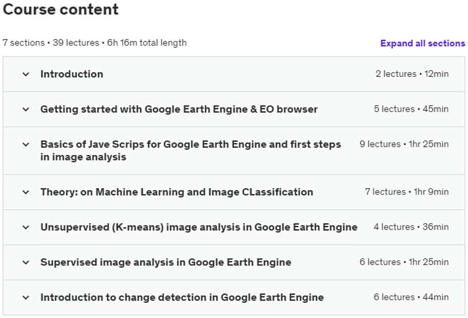Expand chevron for Getting started with Google Earth Engine

26,109
